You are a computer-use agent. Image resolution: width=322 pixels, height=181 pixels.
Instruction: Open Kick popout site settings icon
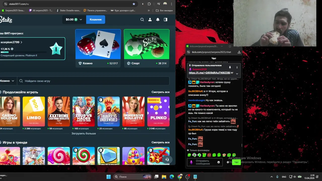(188, 52)
